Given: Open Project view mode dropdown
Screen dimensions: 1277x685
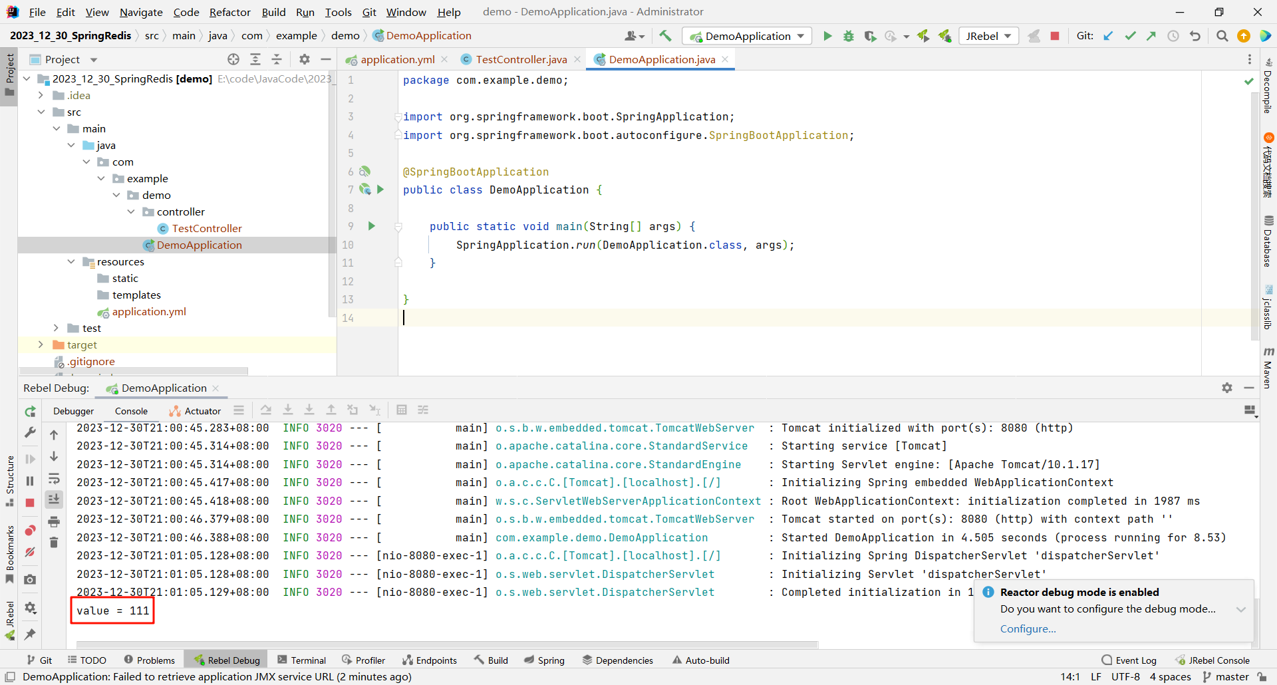Looking at the screenshot, I should (94, 60).
